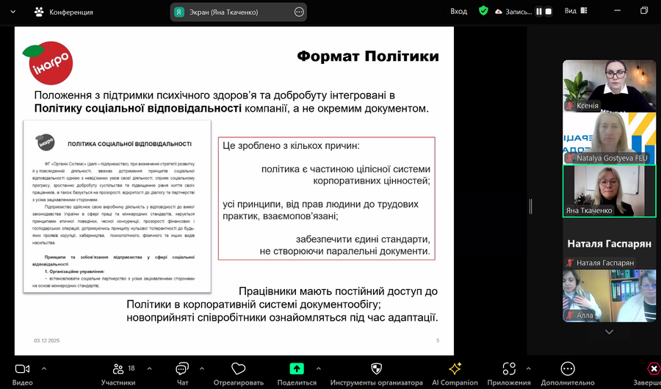The height and width of the screenshot is (389, 661).
Task: Open the Конференция menu
Action: [x=64, y=12]
